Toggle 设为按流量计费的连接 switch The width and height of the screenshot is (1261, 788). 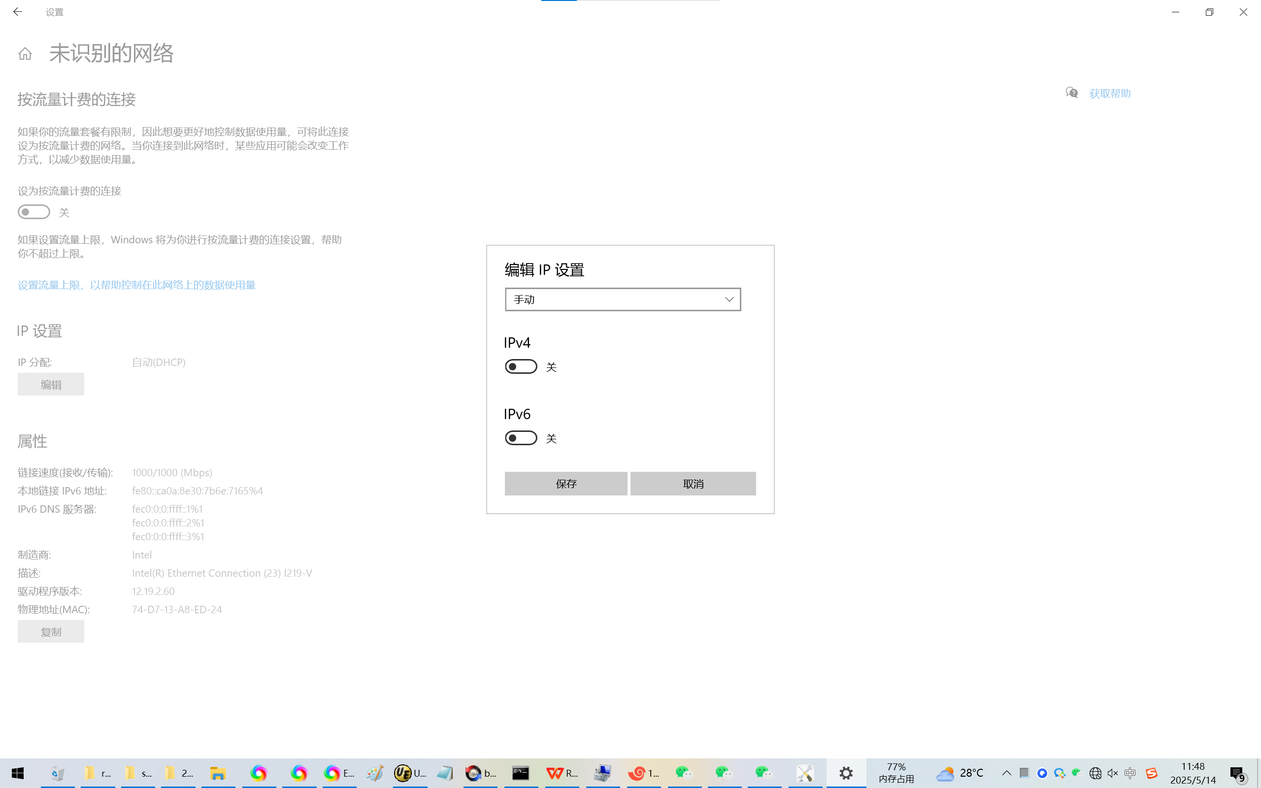point(34,212)
